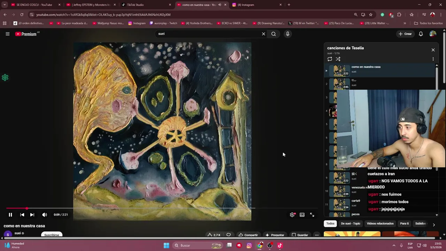Click the 'Todos' filter chip
The height and width of the screenshot is (251, 446).
(330, 223)
